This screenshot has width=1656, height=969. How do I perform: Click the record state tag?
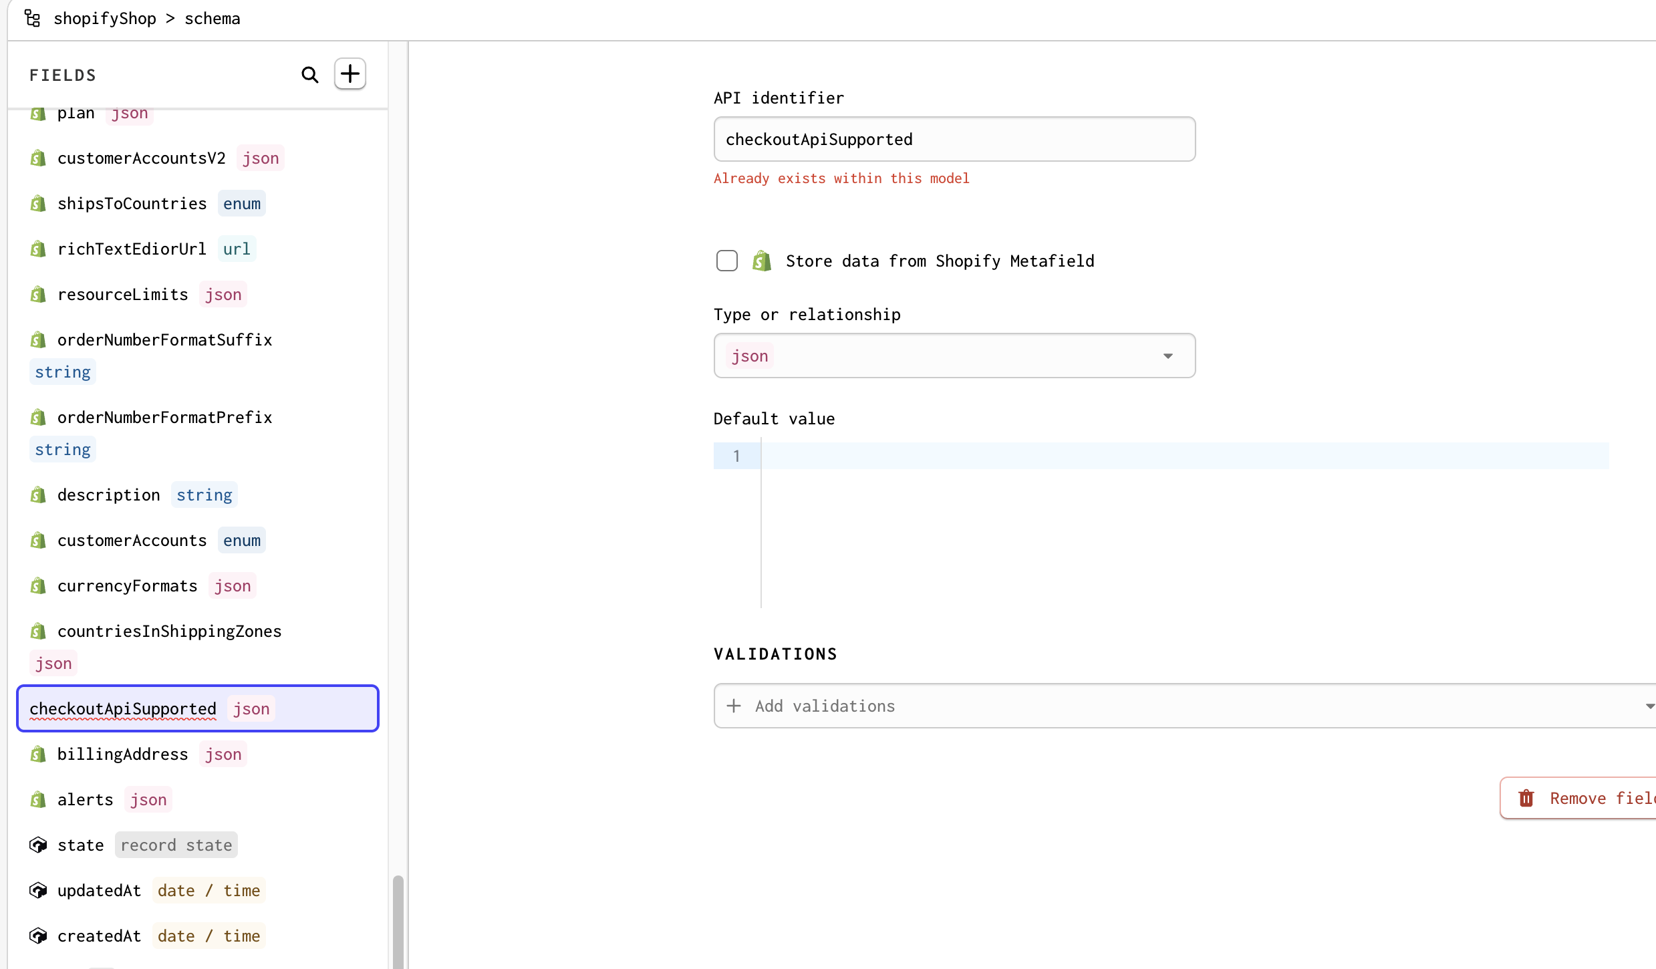tap(176, 845)
